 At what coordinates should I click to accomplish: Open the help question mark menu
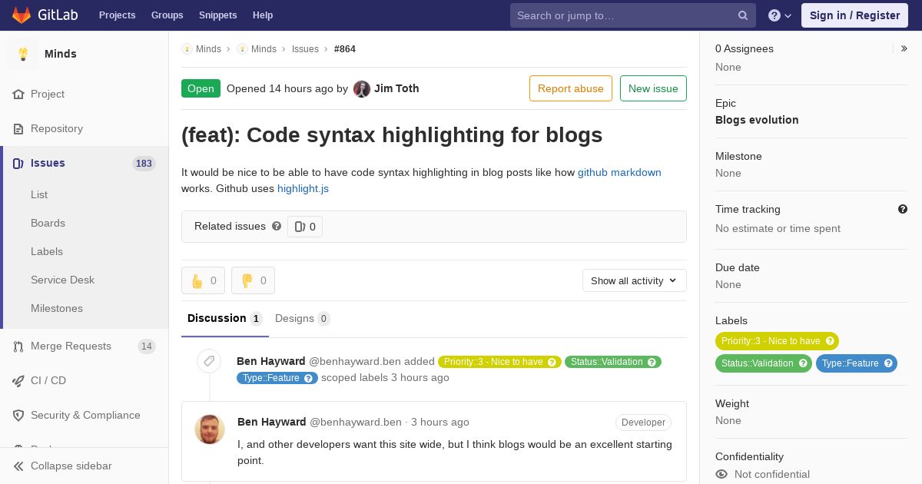(x=780, y=15)
